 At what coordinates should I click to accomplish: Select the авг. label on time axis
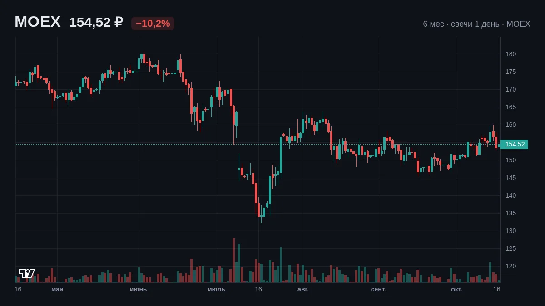[303, 289]
